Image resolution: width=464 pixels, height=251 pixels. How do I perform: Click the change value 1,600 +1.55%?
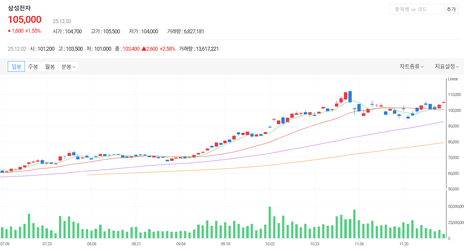pos(24,31)
